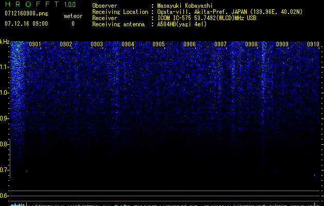
Task: Click the 0.7 frequency axis label
Action: [4, 170]
